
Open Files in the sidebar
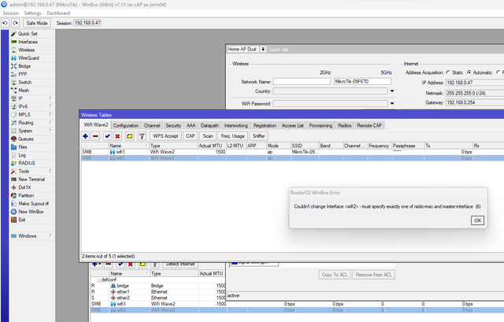(x=23, y=147)
